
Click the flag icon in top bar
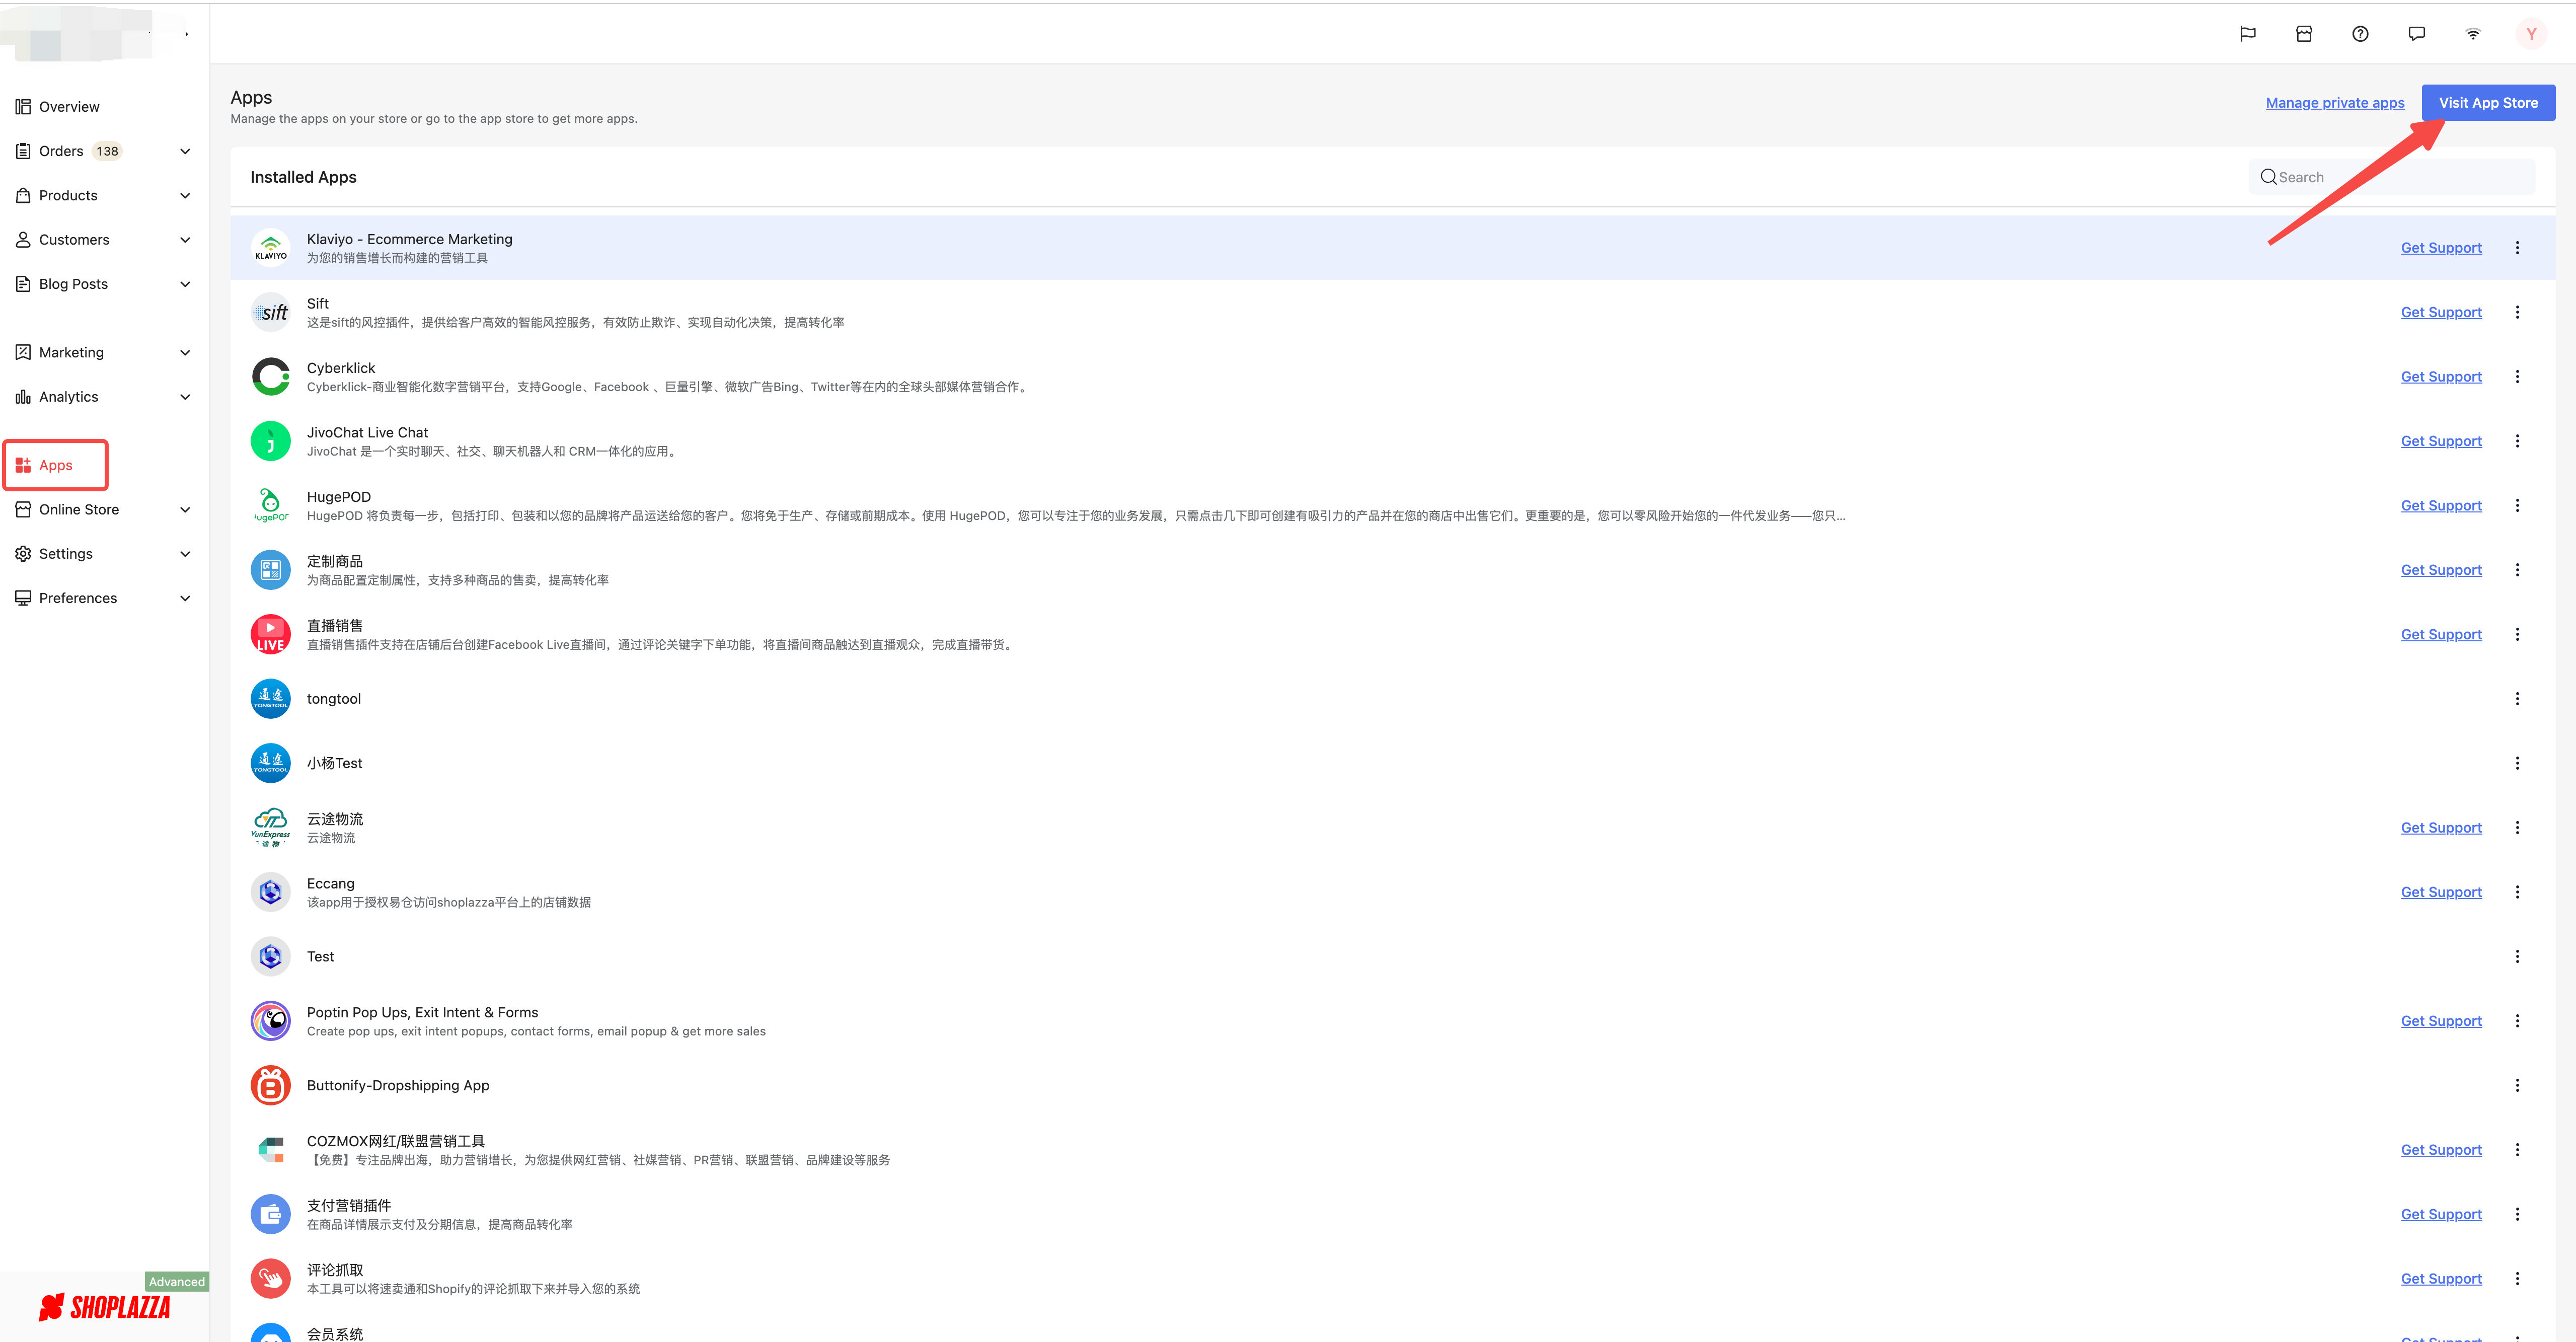(2247, 34)
